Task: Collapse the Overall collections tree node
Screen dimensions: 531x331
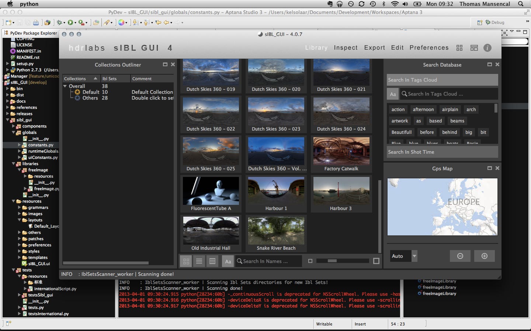Action: (65, 86)
